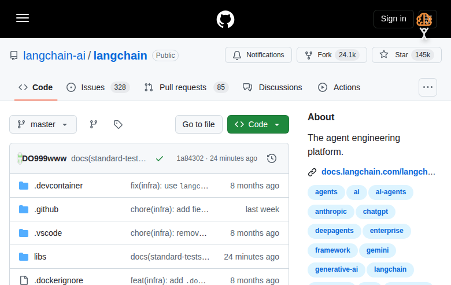Click the Go to file button
Viewport: 451px width, 285px height.
coord(199,124)
